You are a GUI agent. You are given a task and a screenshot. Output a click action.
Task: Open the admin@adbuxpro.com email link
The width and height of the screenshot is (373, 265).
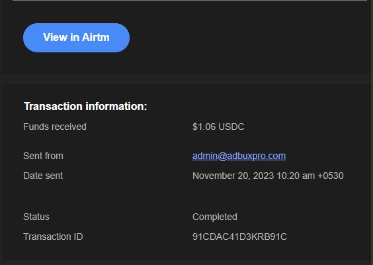coord(239,156)
